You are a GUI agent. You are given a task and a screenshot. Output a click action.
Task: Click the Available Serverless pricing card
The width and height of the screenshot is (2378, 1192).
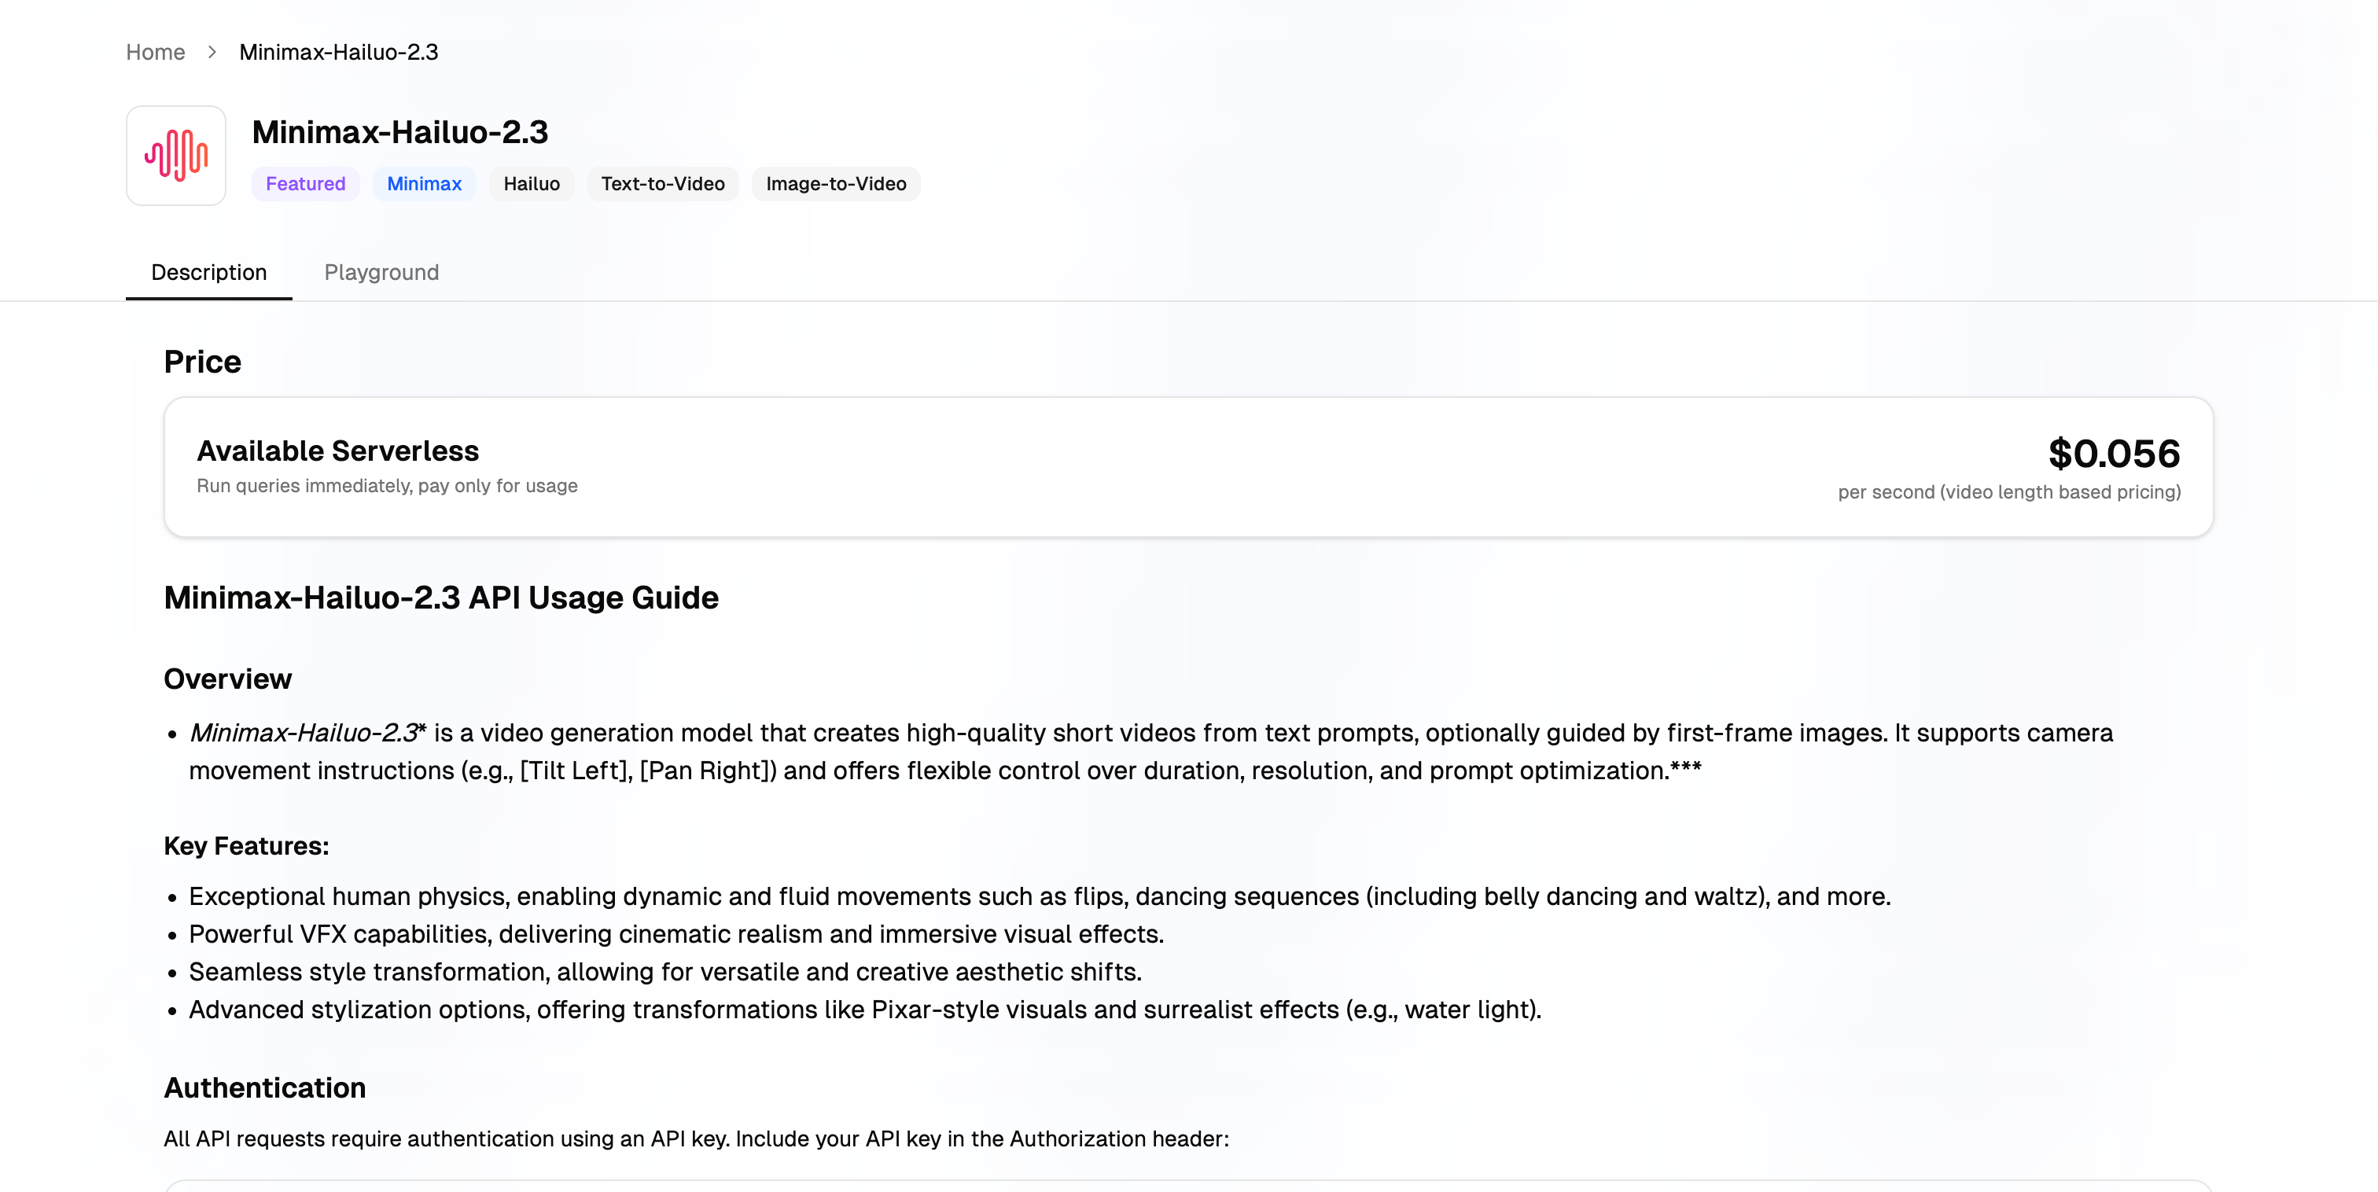point(1188,467)
